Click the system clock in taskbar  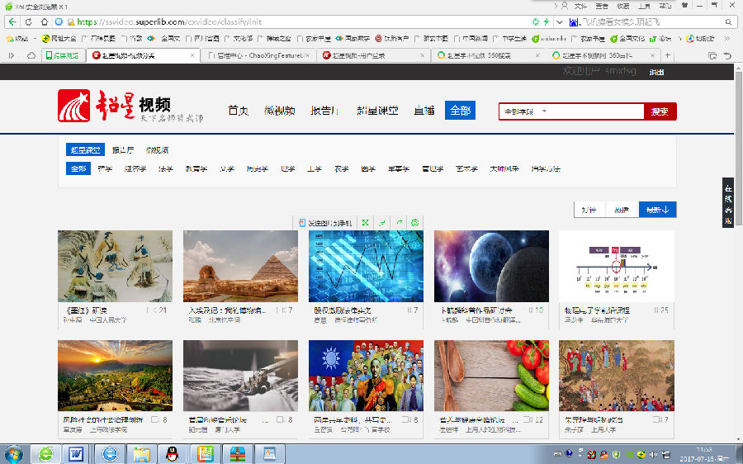tap(704, 454)
